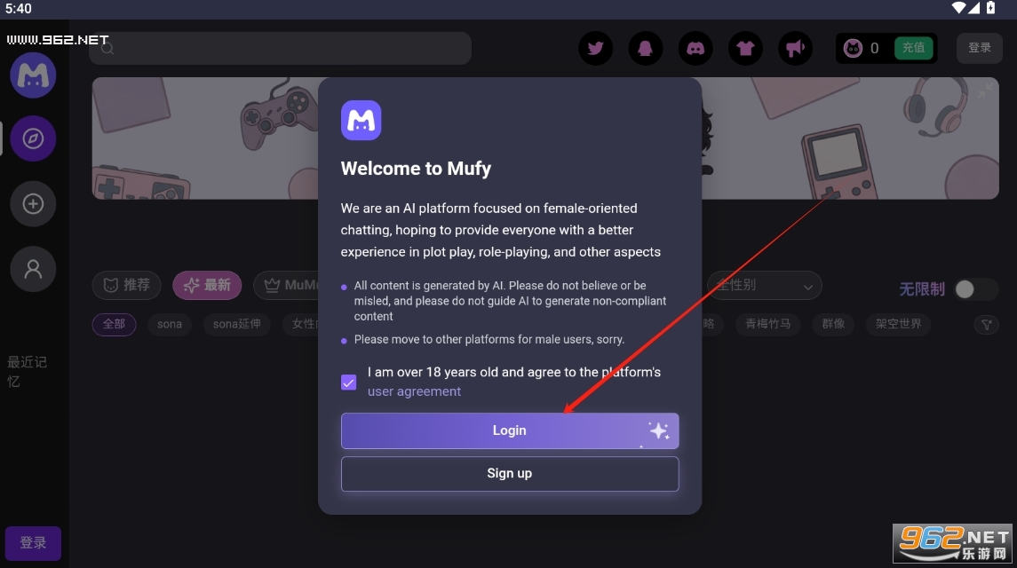The image size is (1017, 568).
Task: Click the purple Login button
Action: [510, 430]
